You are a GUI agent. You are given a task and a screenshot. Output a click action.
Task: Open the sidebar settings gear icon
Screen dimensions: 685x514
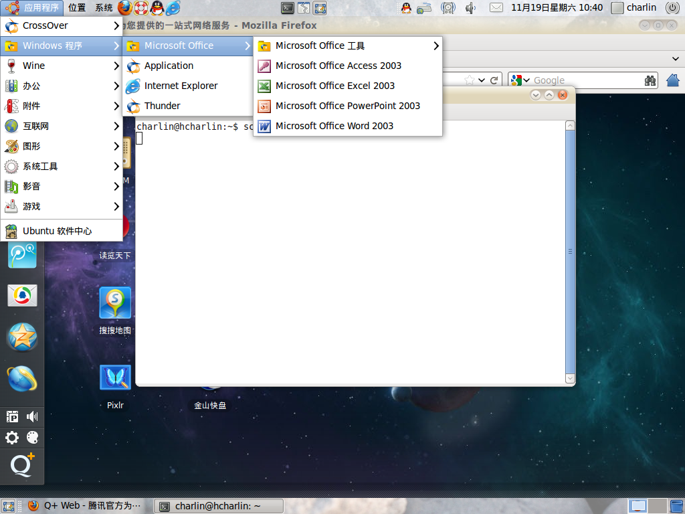pyautogui.click(x=12, y=438)
